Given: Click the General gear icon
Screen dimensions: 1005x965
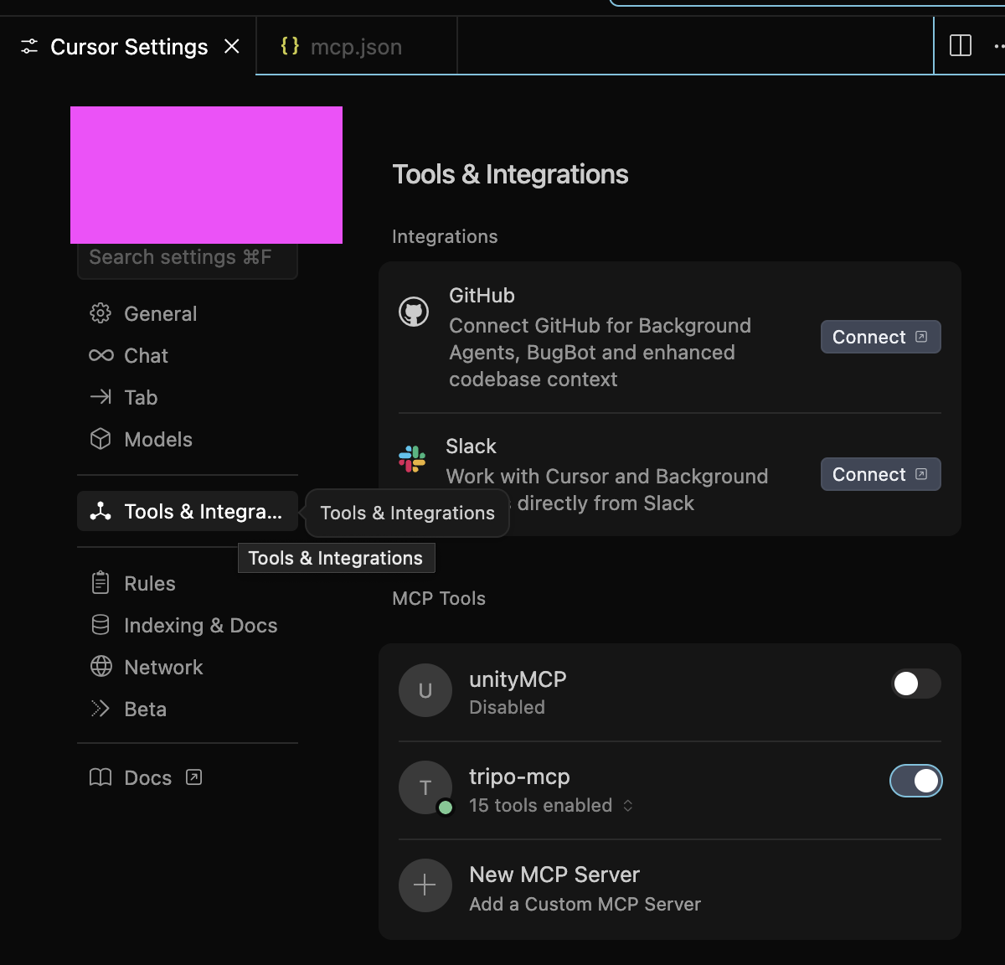Looking at the screenshot, I should coord(100,313).
